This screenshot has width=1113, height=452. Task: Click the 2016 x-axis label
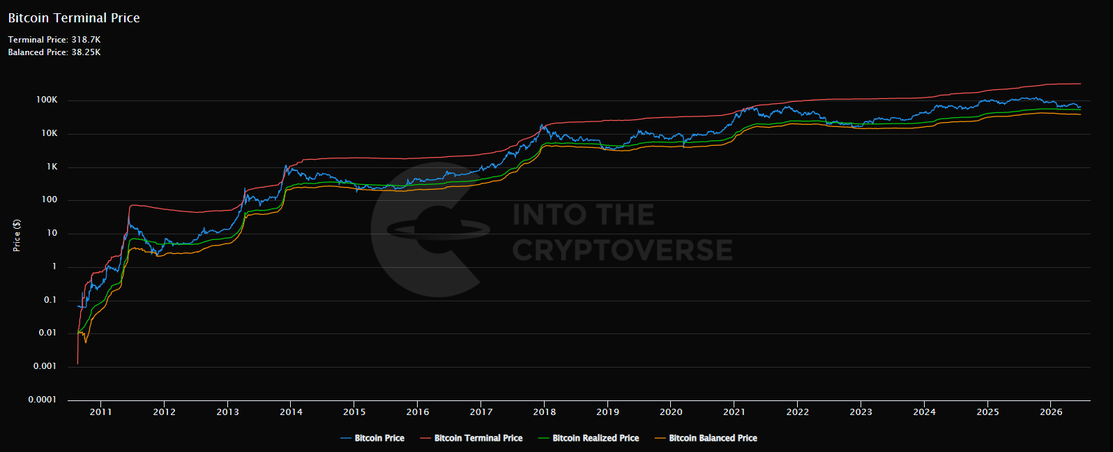418,412
